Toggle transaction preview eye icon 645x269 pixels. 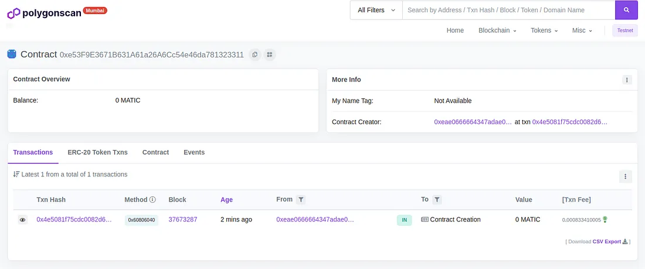click(23, 220)
